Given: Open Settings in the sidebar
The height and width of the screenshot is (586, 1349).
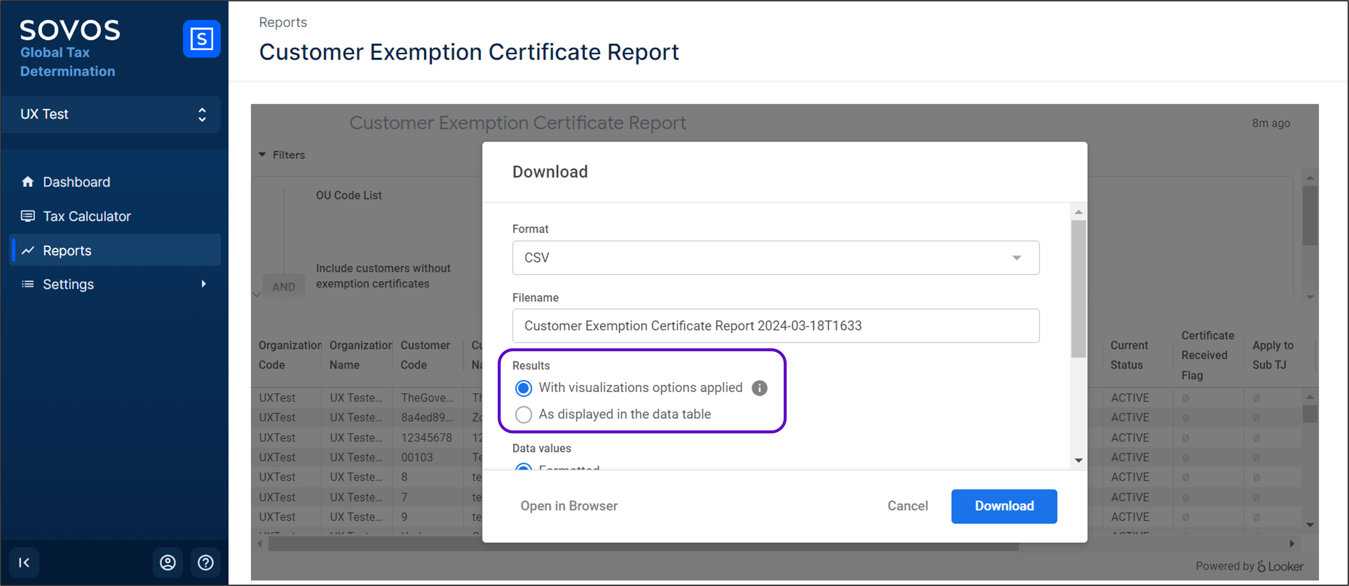Looking at the screenshot, I should [x=68, y=284].
